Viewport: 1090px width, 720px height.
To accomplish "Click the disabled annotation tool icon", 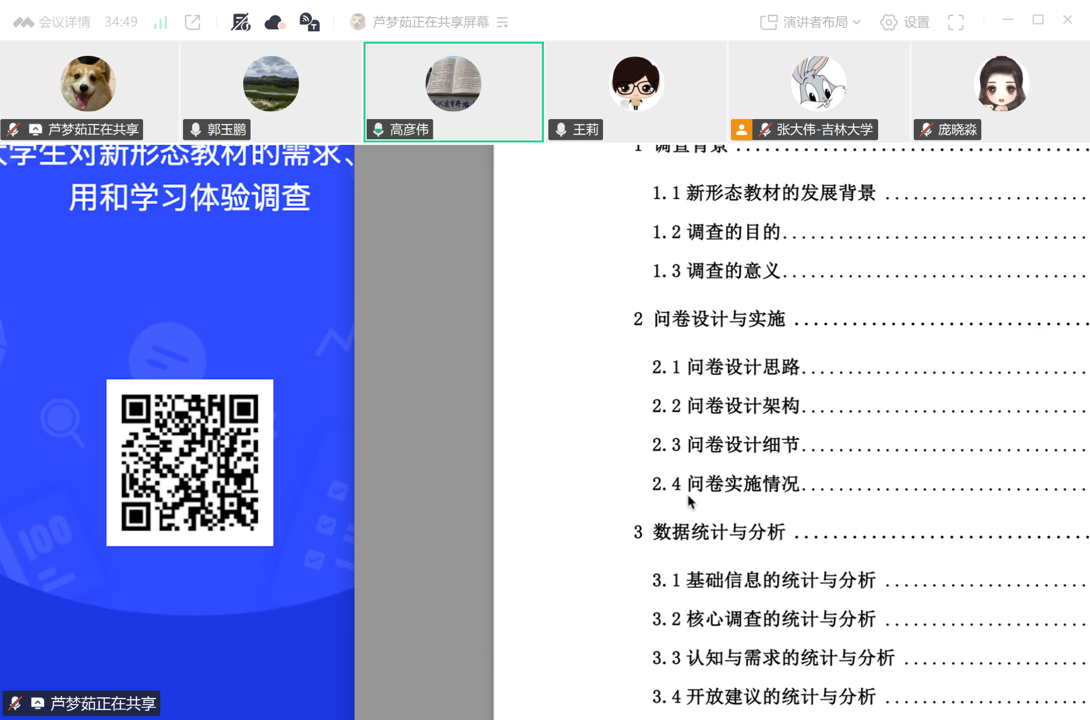I will [240, 23].
